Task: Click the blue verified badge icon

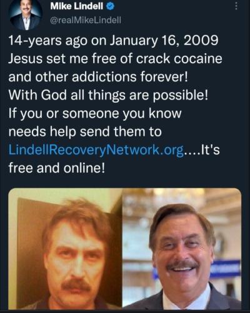Action: point(110,7)
